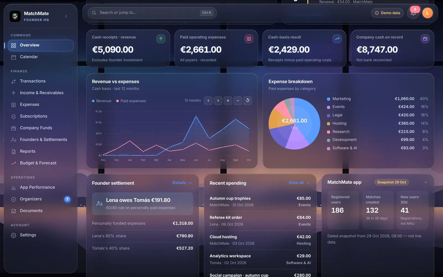This screenshot has width=443, height=277.
Task: Open the user avatar labeled L
Action: tap(427, 13)
